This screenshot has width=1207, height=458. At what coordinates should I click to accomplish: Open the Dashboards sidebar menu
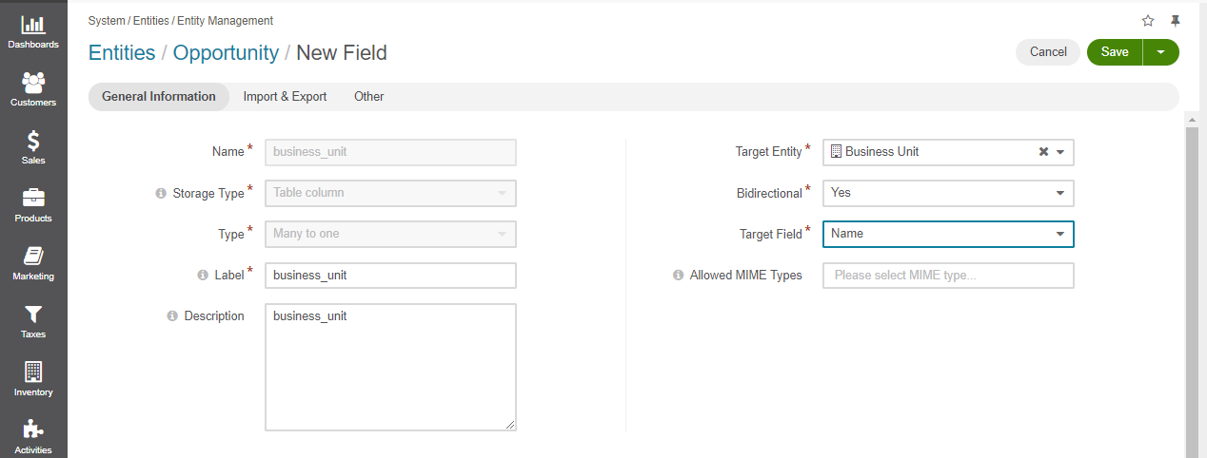coord(33,32)
